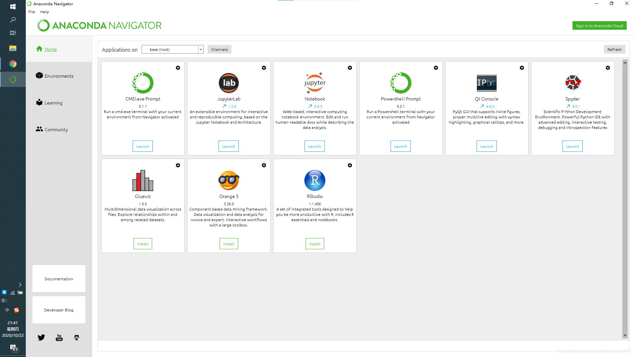This screenshot has height=357, width=635.
Task: Click the Channels button
Action: tap(220, 50)
